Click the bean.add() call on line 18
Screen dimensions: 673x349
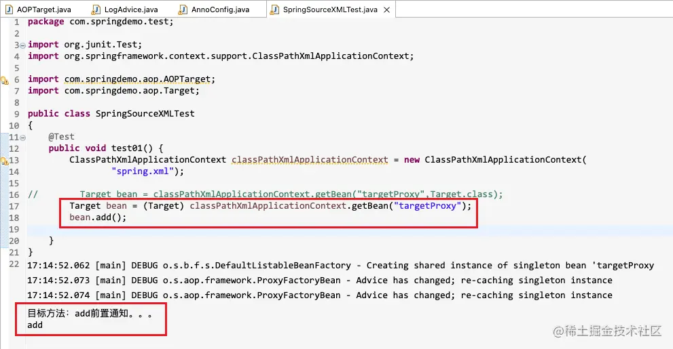point(98,218)
